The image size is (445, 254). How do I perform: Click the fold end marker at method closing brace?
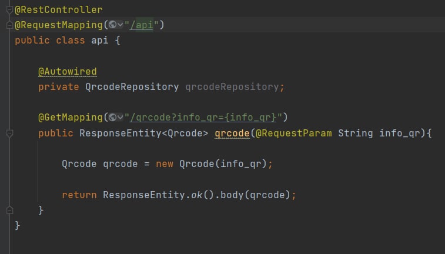[9, 210]
